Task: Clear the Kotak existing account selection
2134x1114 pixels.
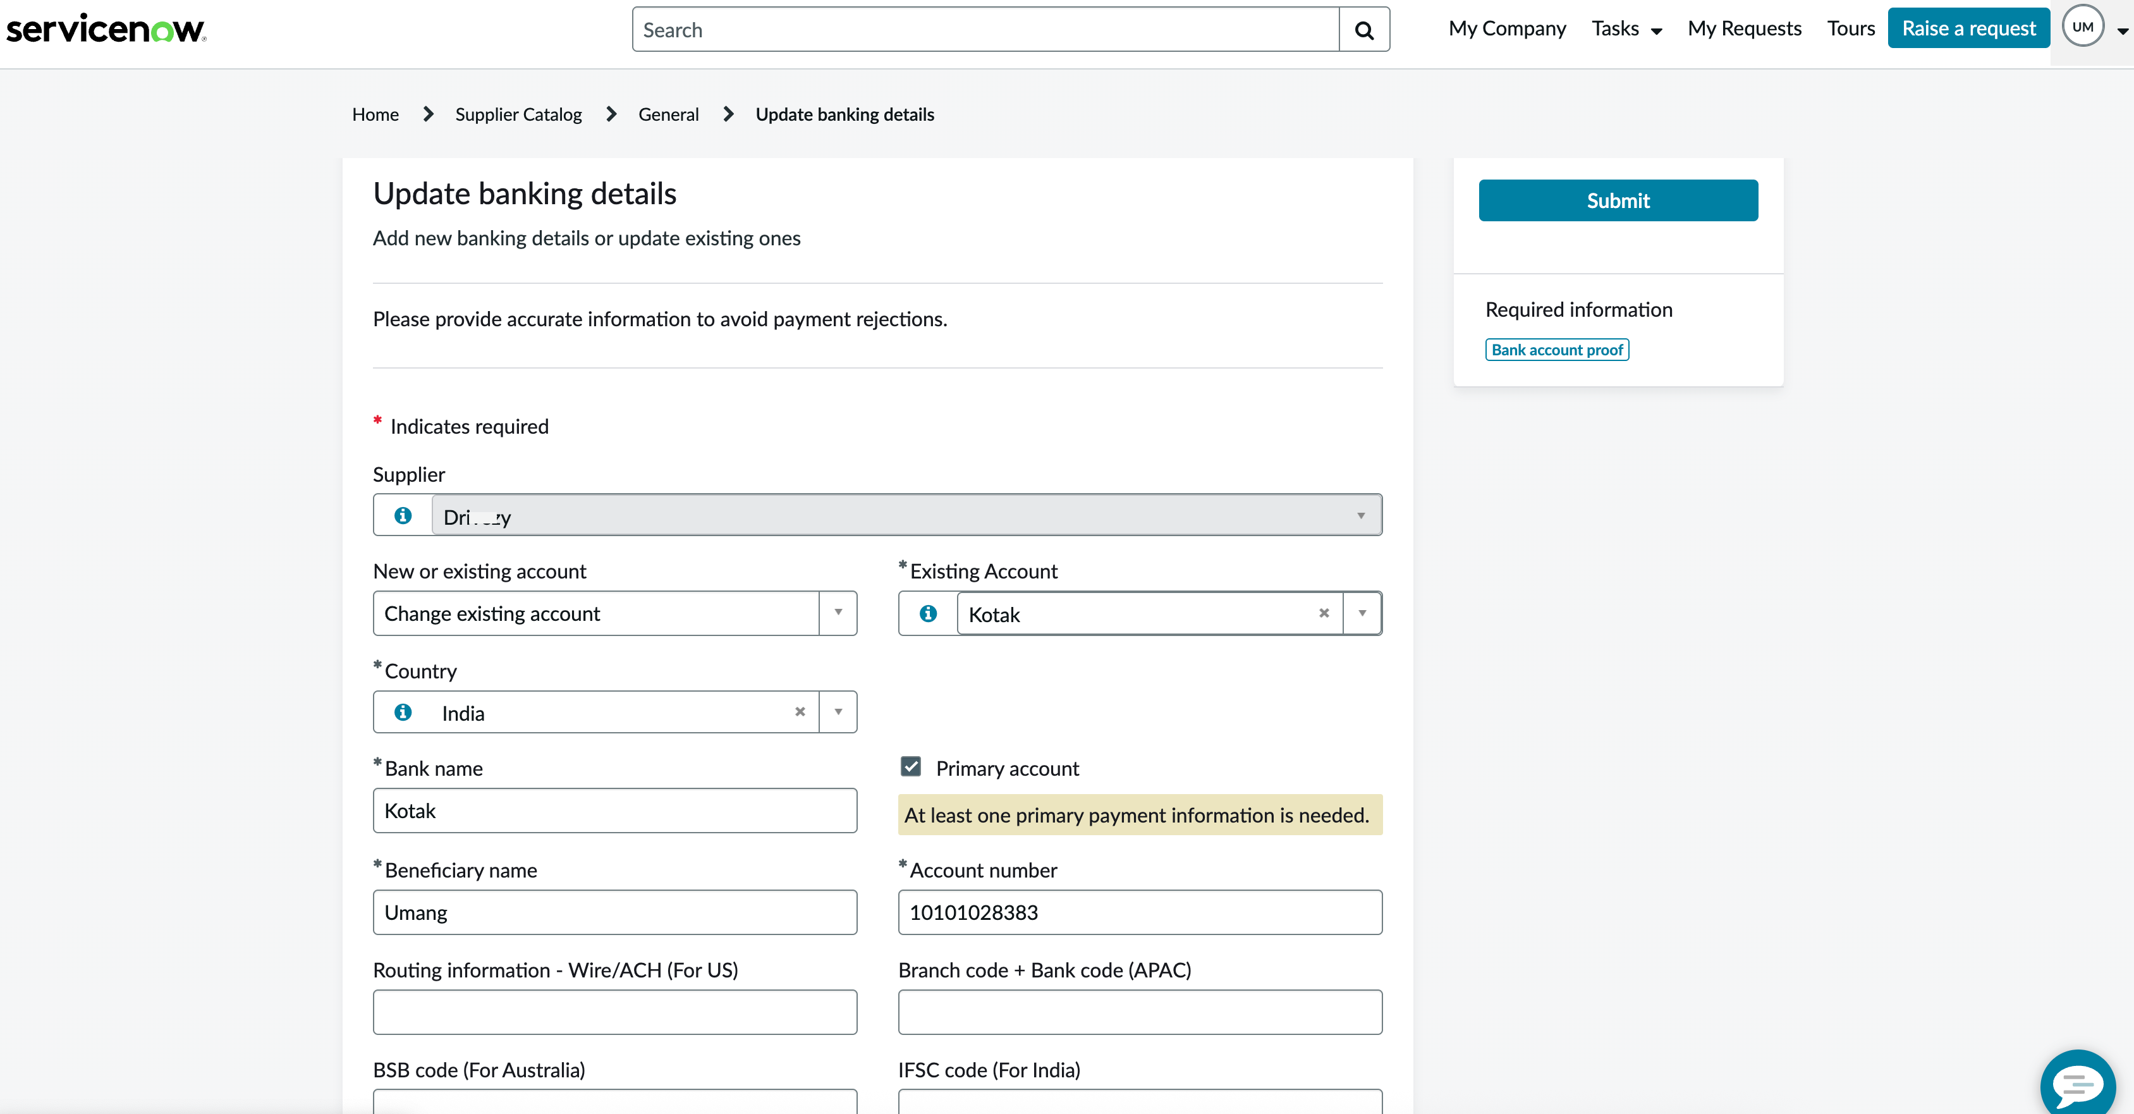Action: click(1324, 613)
